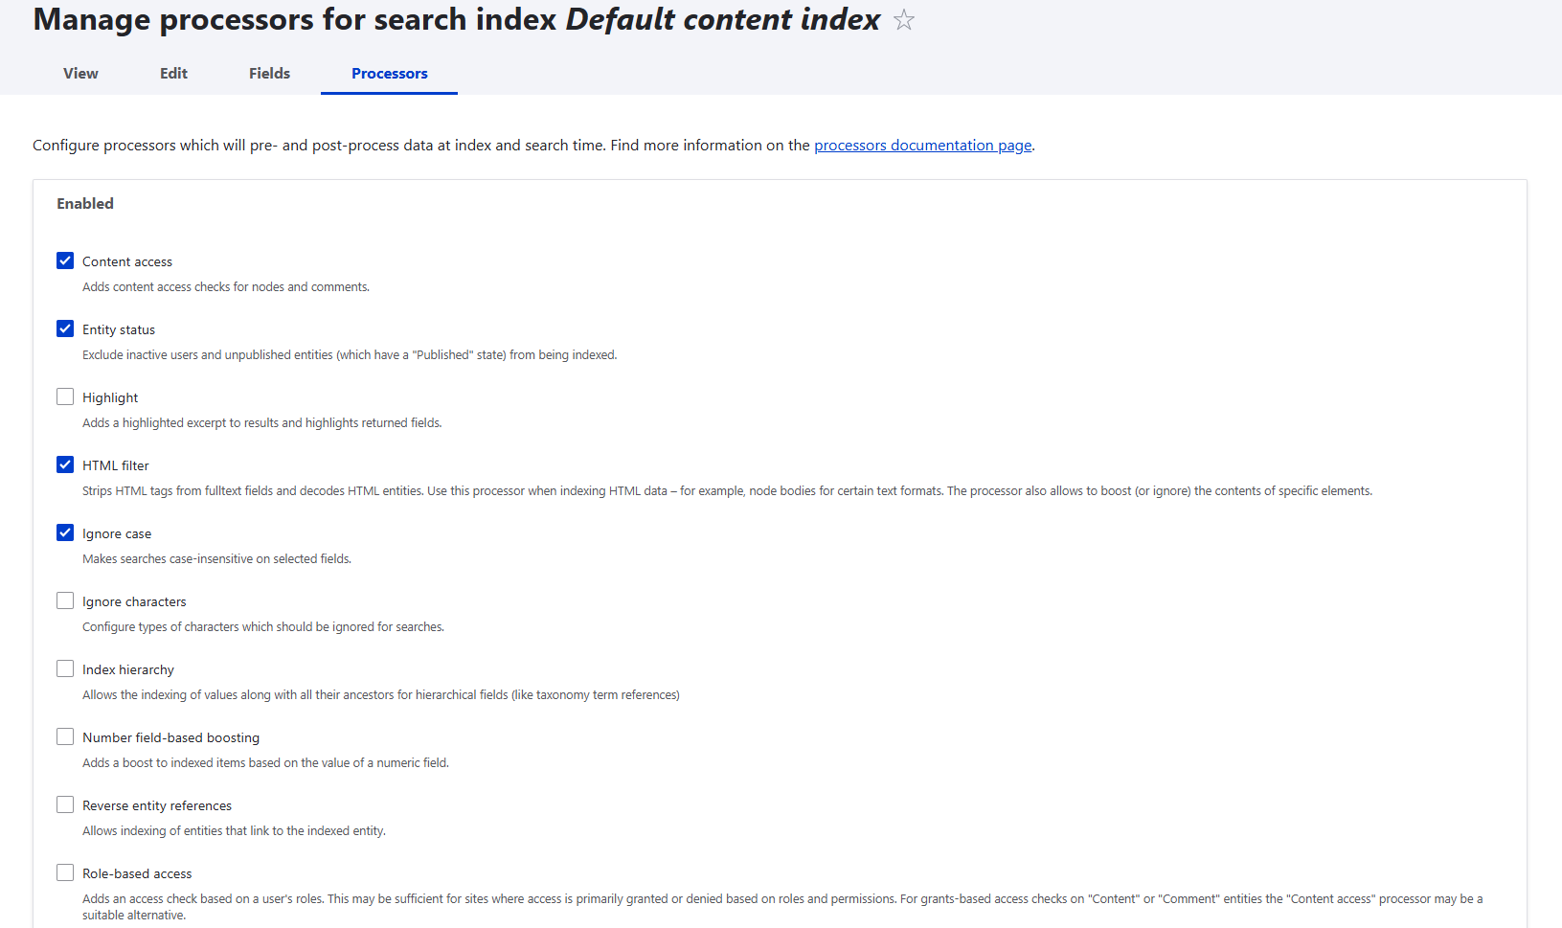
Task: Click the page title Manage processors heading
Action: point(457,19)
